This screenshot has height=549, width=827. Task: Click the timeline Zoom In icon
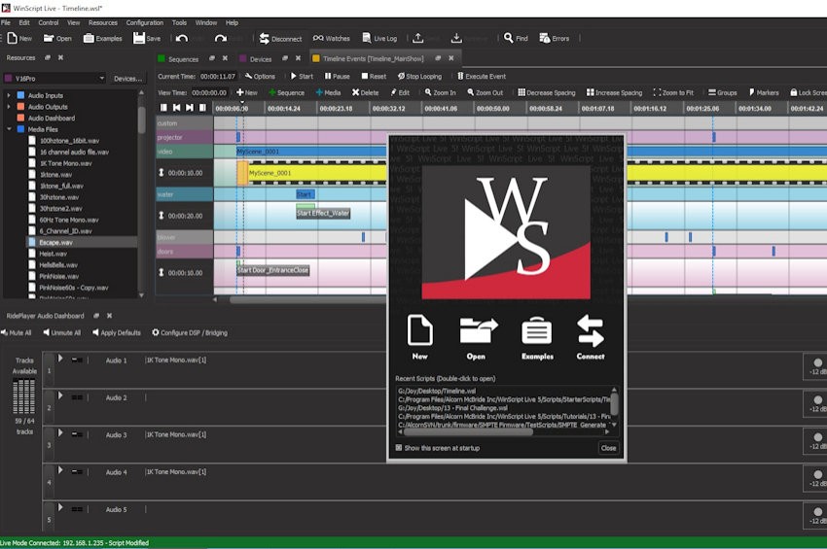[x=428, y=92]
